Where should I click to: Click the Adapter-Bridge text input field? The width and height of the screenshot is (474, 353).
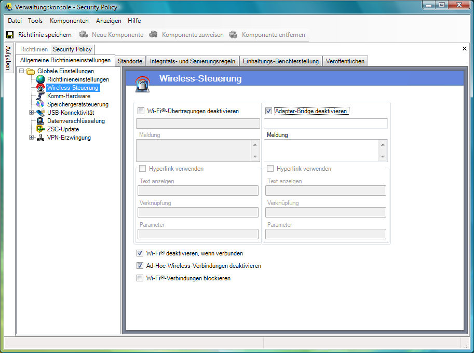(x=326, y=124)
